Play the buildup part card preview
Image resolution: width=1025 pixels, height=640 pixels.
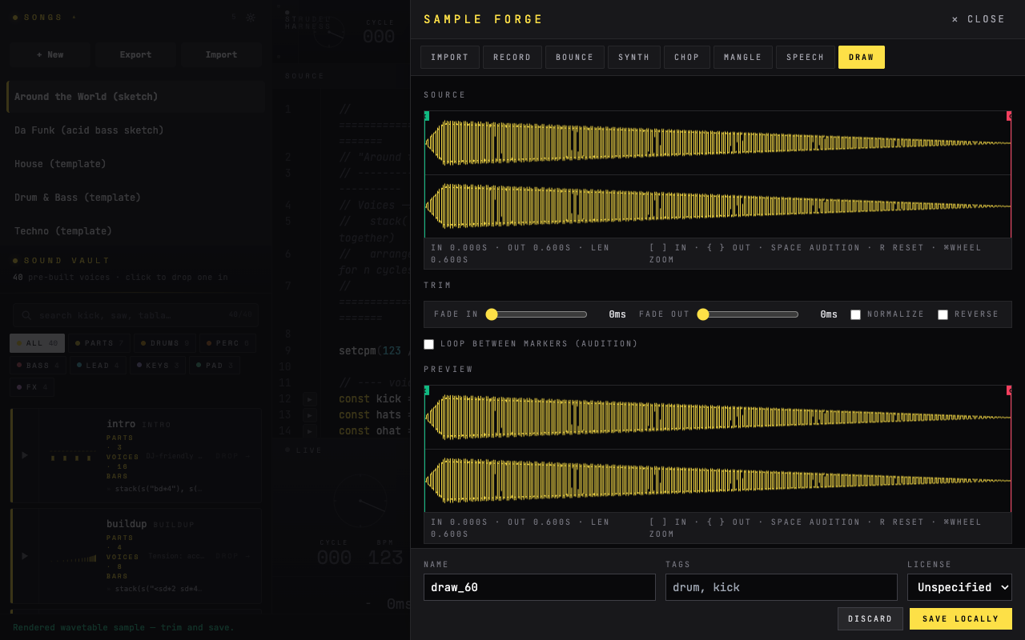pos(25,555)
